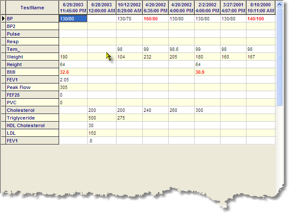Click the scrollbar up arrow button
Screen dimensions: 289x214
tap(279, 4)
